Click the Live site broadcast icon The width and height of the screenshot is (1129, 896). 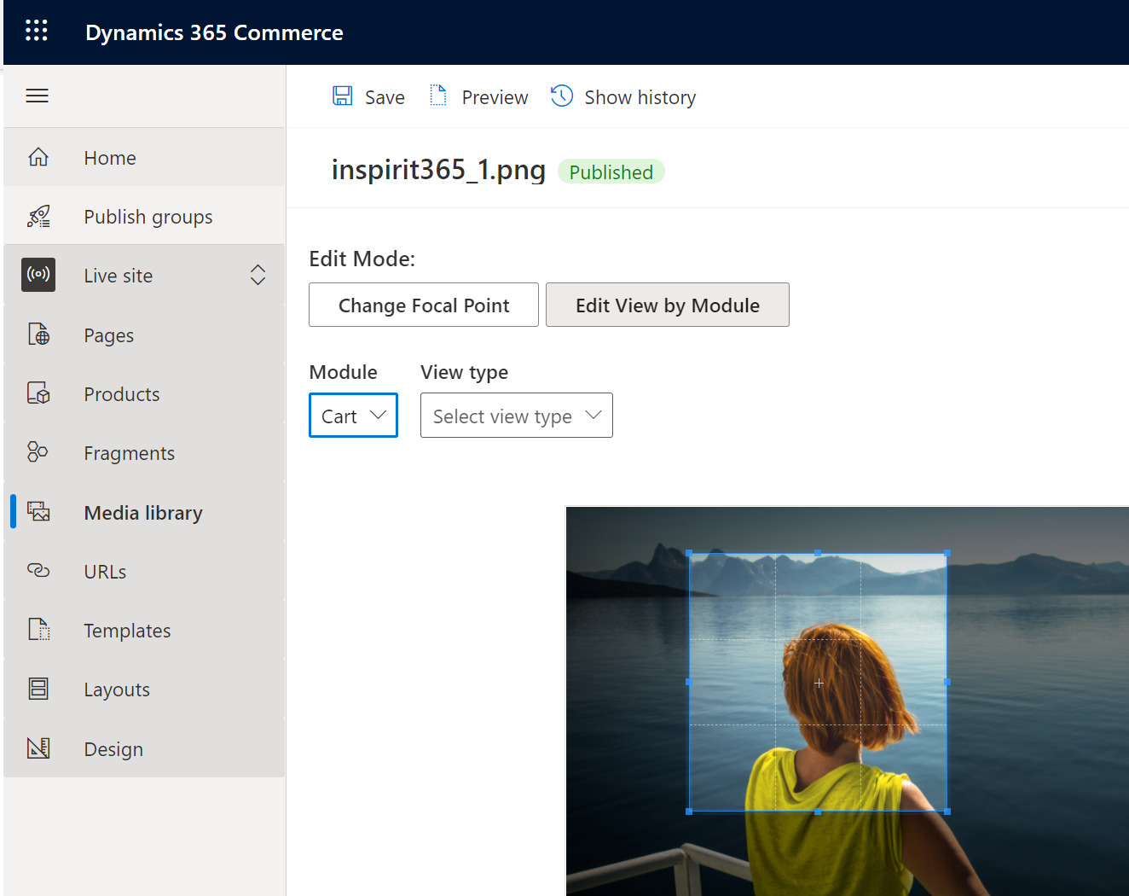[x=38, y=275]
